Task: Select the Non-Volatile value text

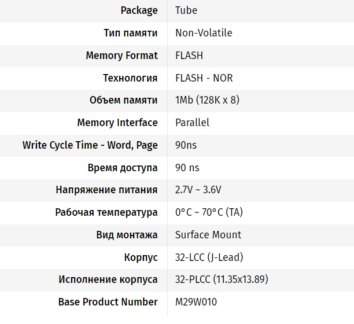Action: (x=204, y=33)
